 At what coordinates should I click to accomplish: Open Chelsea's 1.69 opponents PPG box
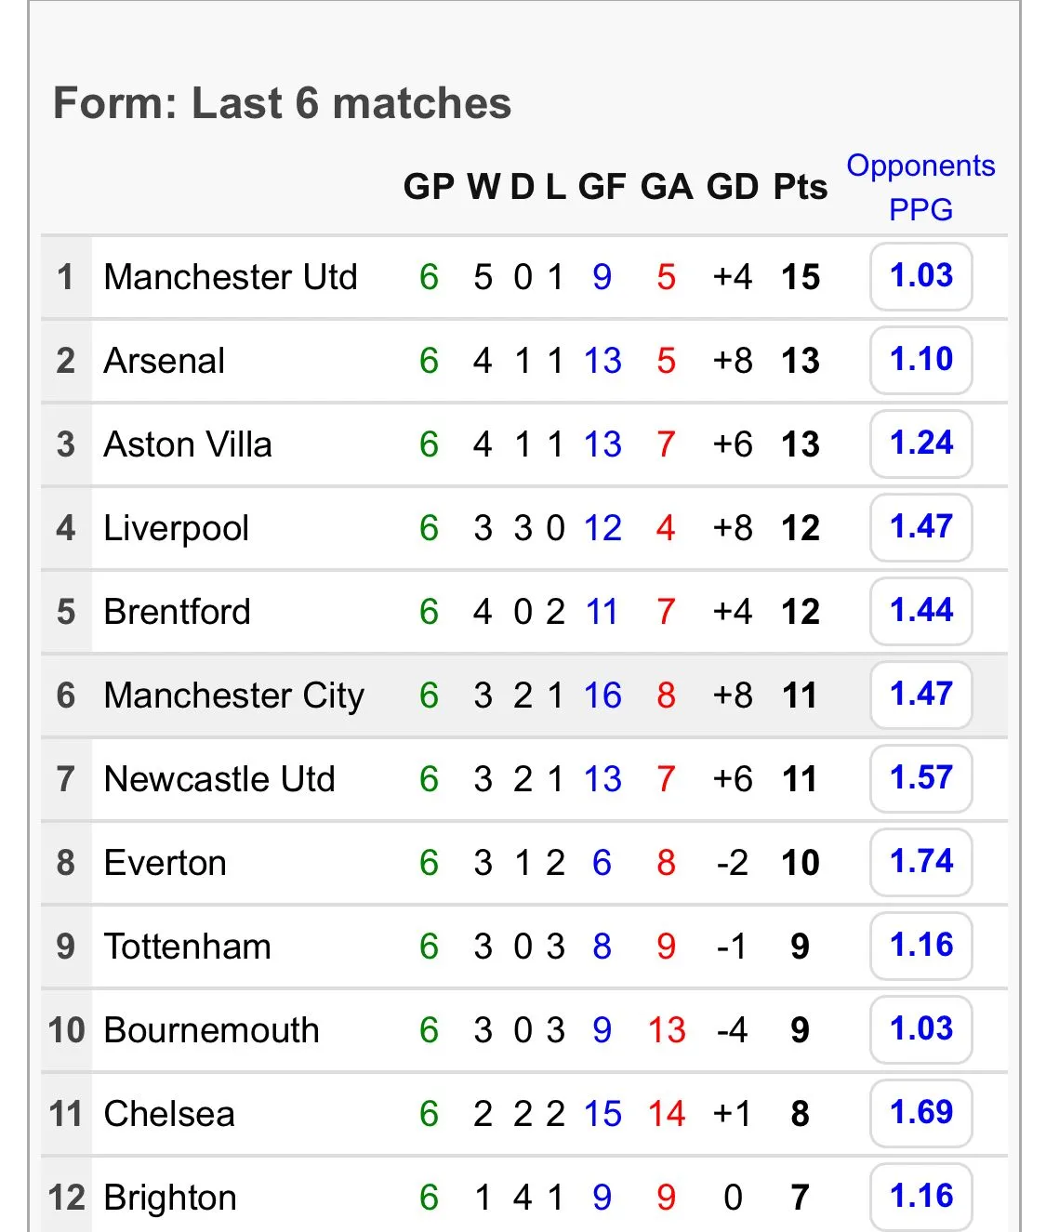(920, 1113)
